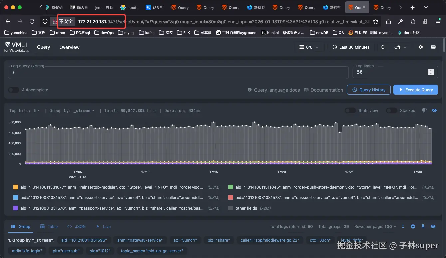Open Group by _stream dropdown

(72, 110)
